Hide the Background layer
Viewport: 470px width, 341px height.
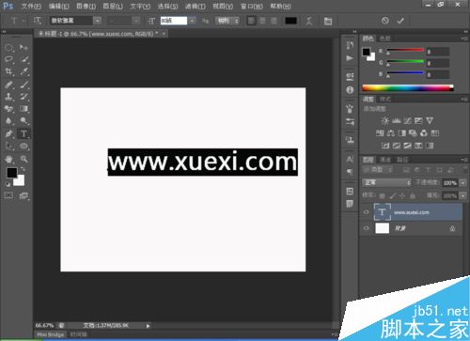pyautogui.click(x=366, y=228)
